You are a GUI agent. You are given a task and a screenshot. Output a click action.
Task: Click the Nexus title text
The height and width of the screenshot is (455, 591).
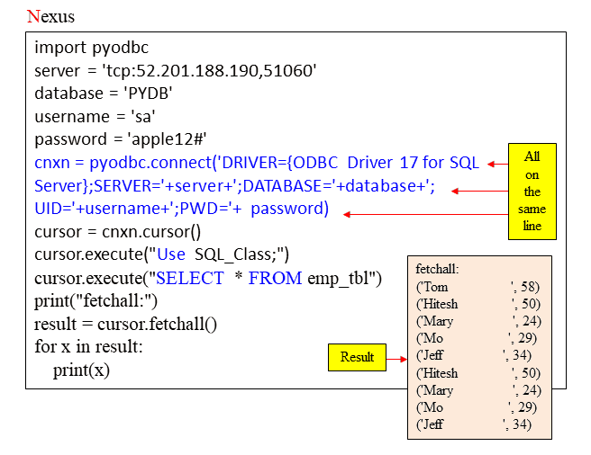click(x=51, y=16)
